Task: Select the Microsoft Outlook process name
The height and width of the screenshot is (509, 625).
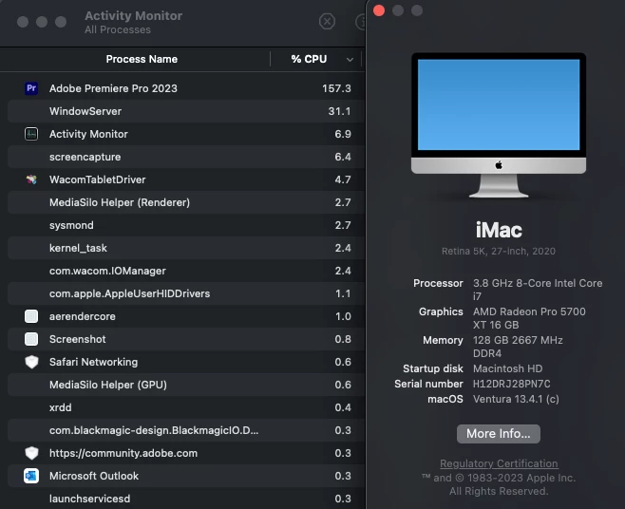Action: point(94,476)
